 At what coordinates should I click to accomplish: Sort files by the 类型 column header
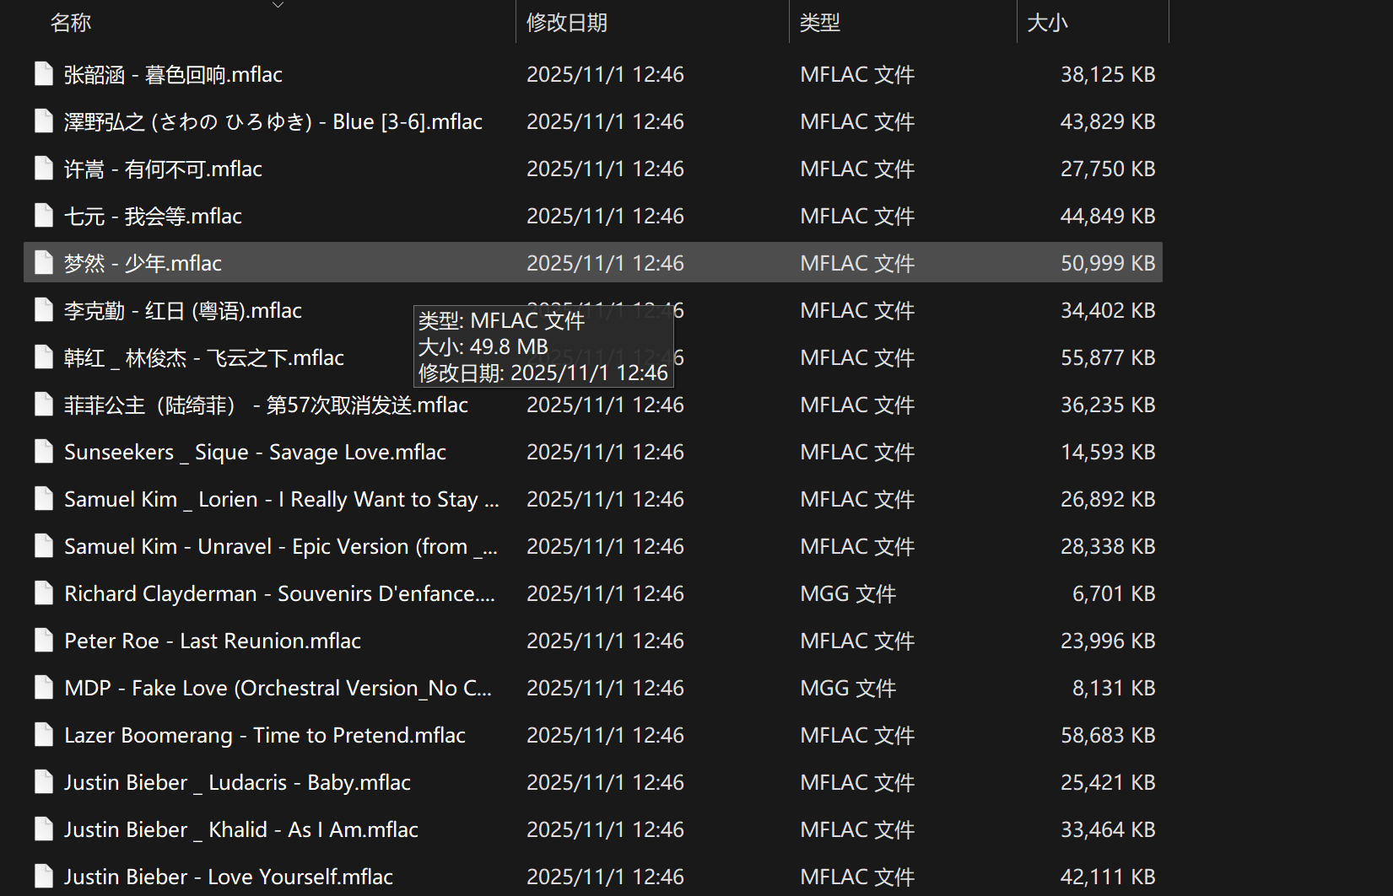tap(820, 23)
